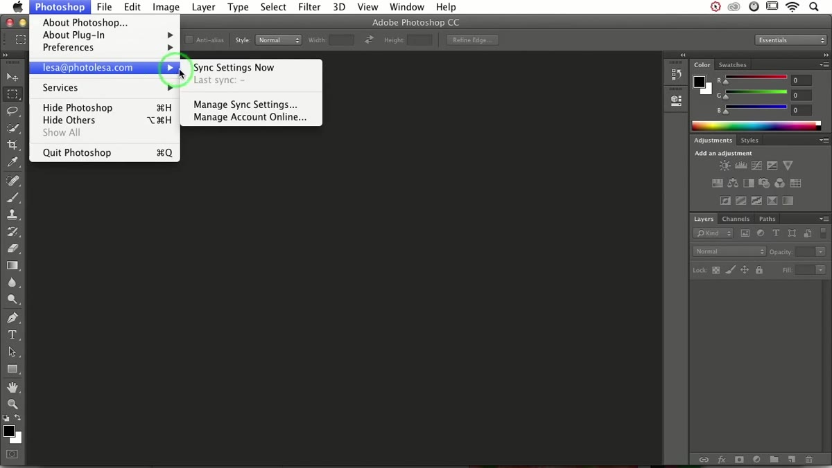Toggle lock image pixels brush icon
The width and height of the screenshot is (832, 468).
(730, 270)
